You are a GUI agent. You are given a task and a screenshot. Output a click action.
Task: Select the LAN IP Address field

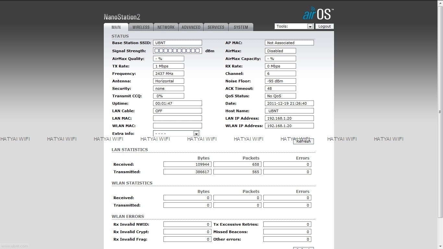point(289,118)
